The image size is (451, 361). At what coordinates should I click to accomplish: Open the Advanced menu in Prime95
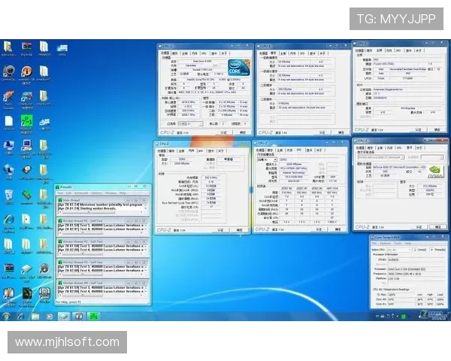tap(80, 193)
